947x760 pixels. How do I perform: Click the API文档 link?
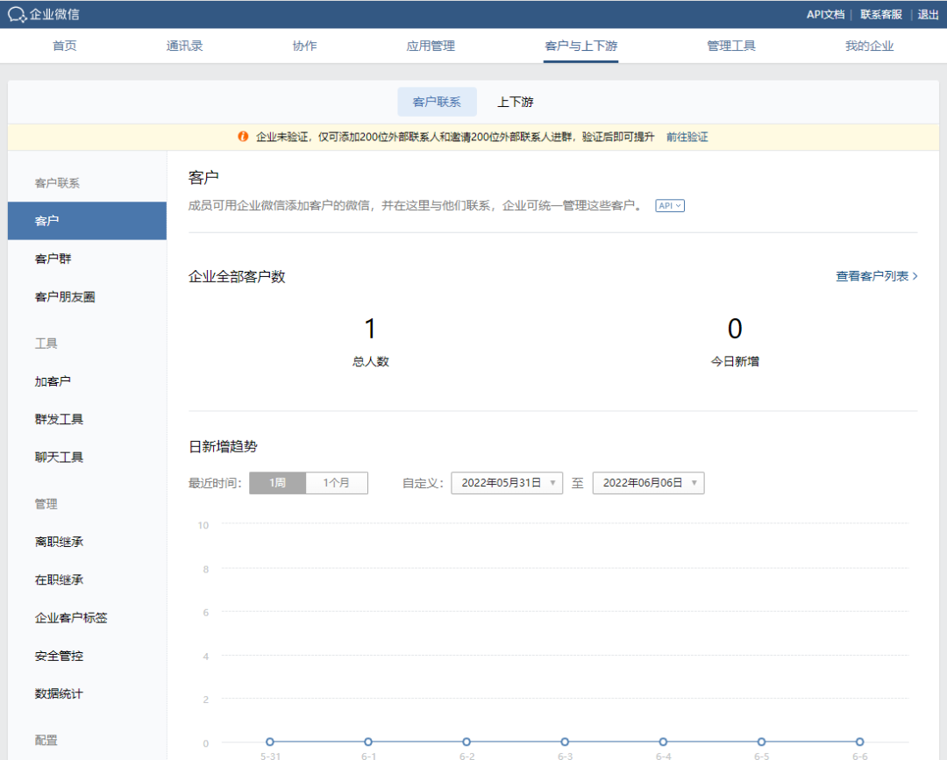[x=825, y=14]
